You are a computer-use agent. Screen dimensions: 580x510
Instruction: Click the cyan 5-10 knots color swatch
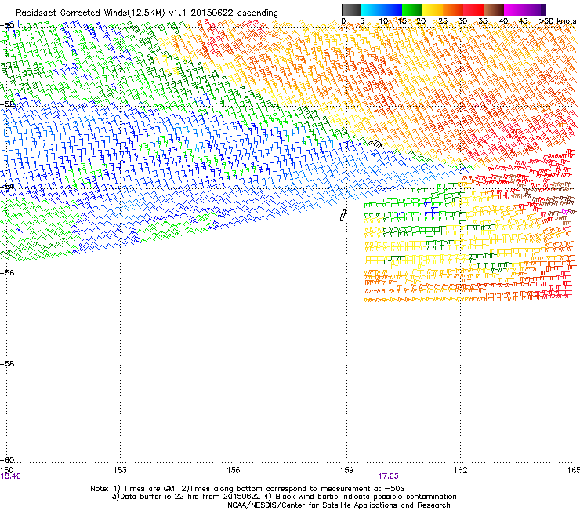372,9
